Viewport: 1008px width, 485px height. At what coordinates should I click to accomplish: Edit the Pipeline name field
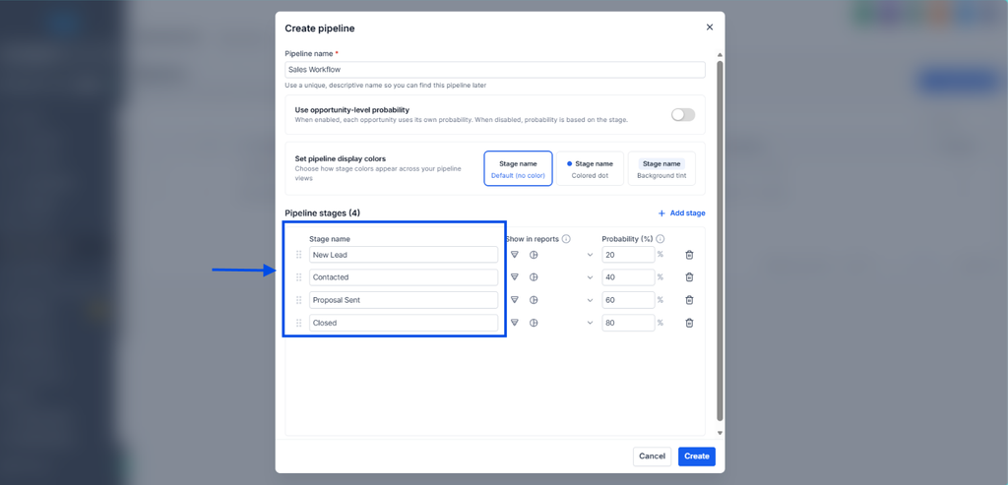tap(495, 70)
